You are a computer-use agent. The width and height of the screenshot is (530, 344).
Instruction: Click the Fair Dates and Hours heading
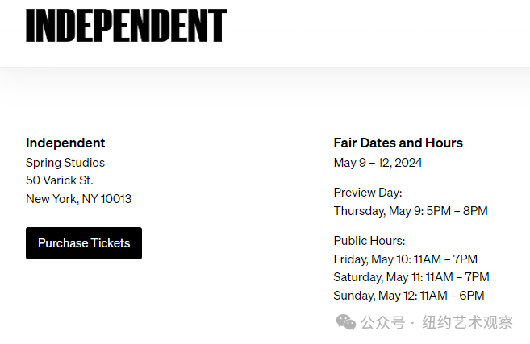pyautogui.click(x=398, y=143)
